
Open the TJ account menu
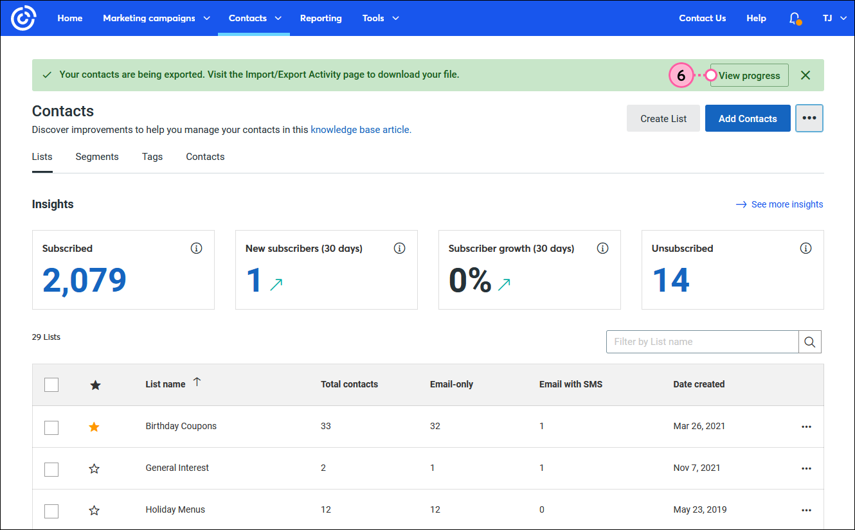pyautogui.click(x=834, y=18)
